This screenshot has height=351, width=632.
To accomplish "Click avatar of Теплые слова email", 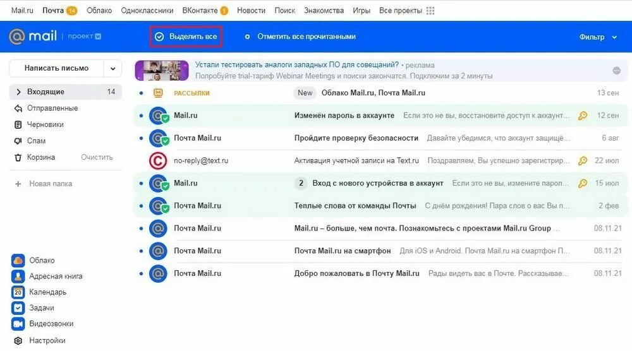I will pos(159,206).
